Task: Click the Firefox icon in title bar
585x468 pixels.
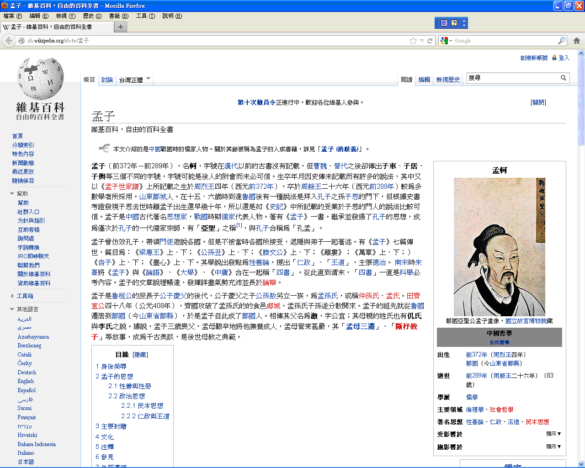Action: (5, 5)
